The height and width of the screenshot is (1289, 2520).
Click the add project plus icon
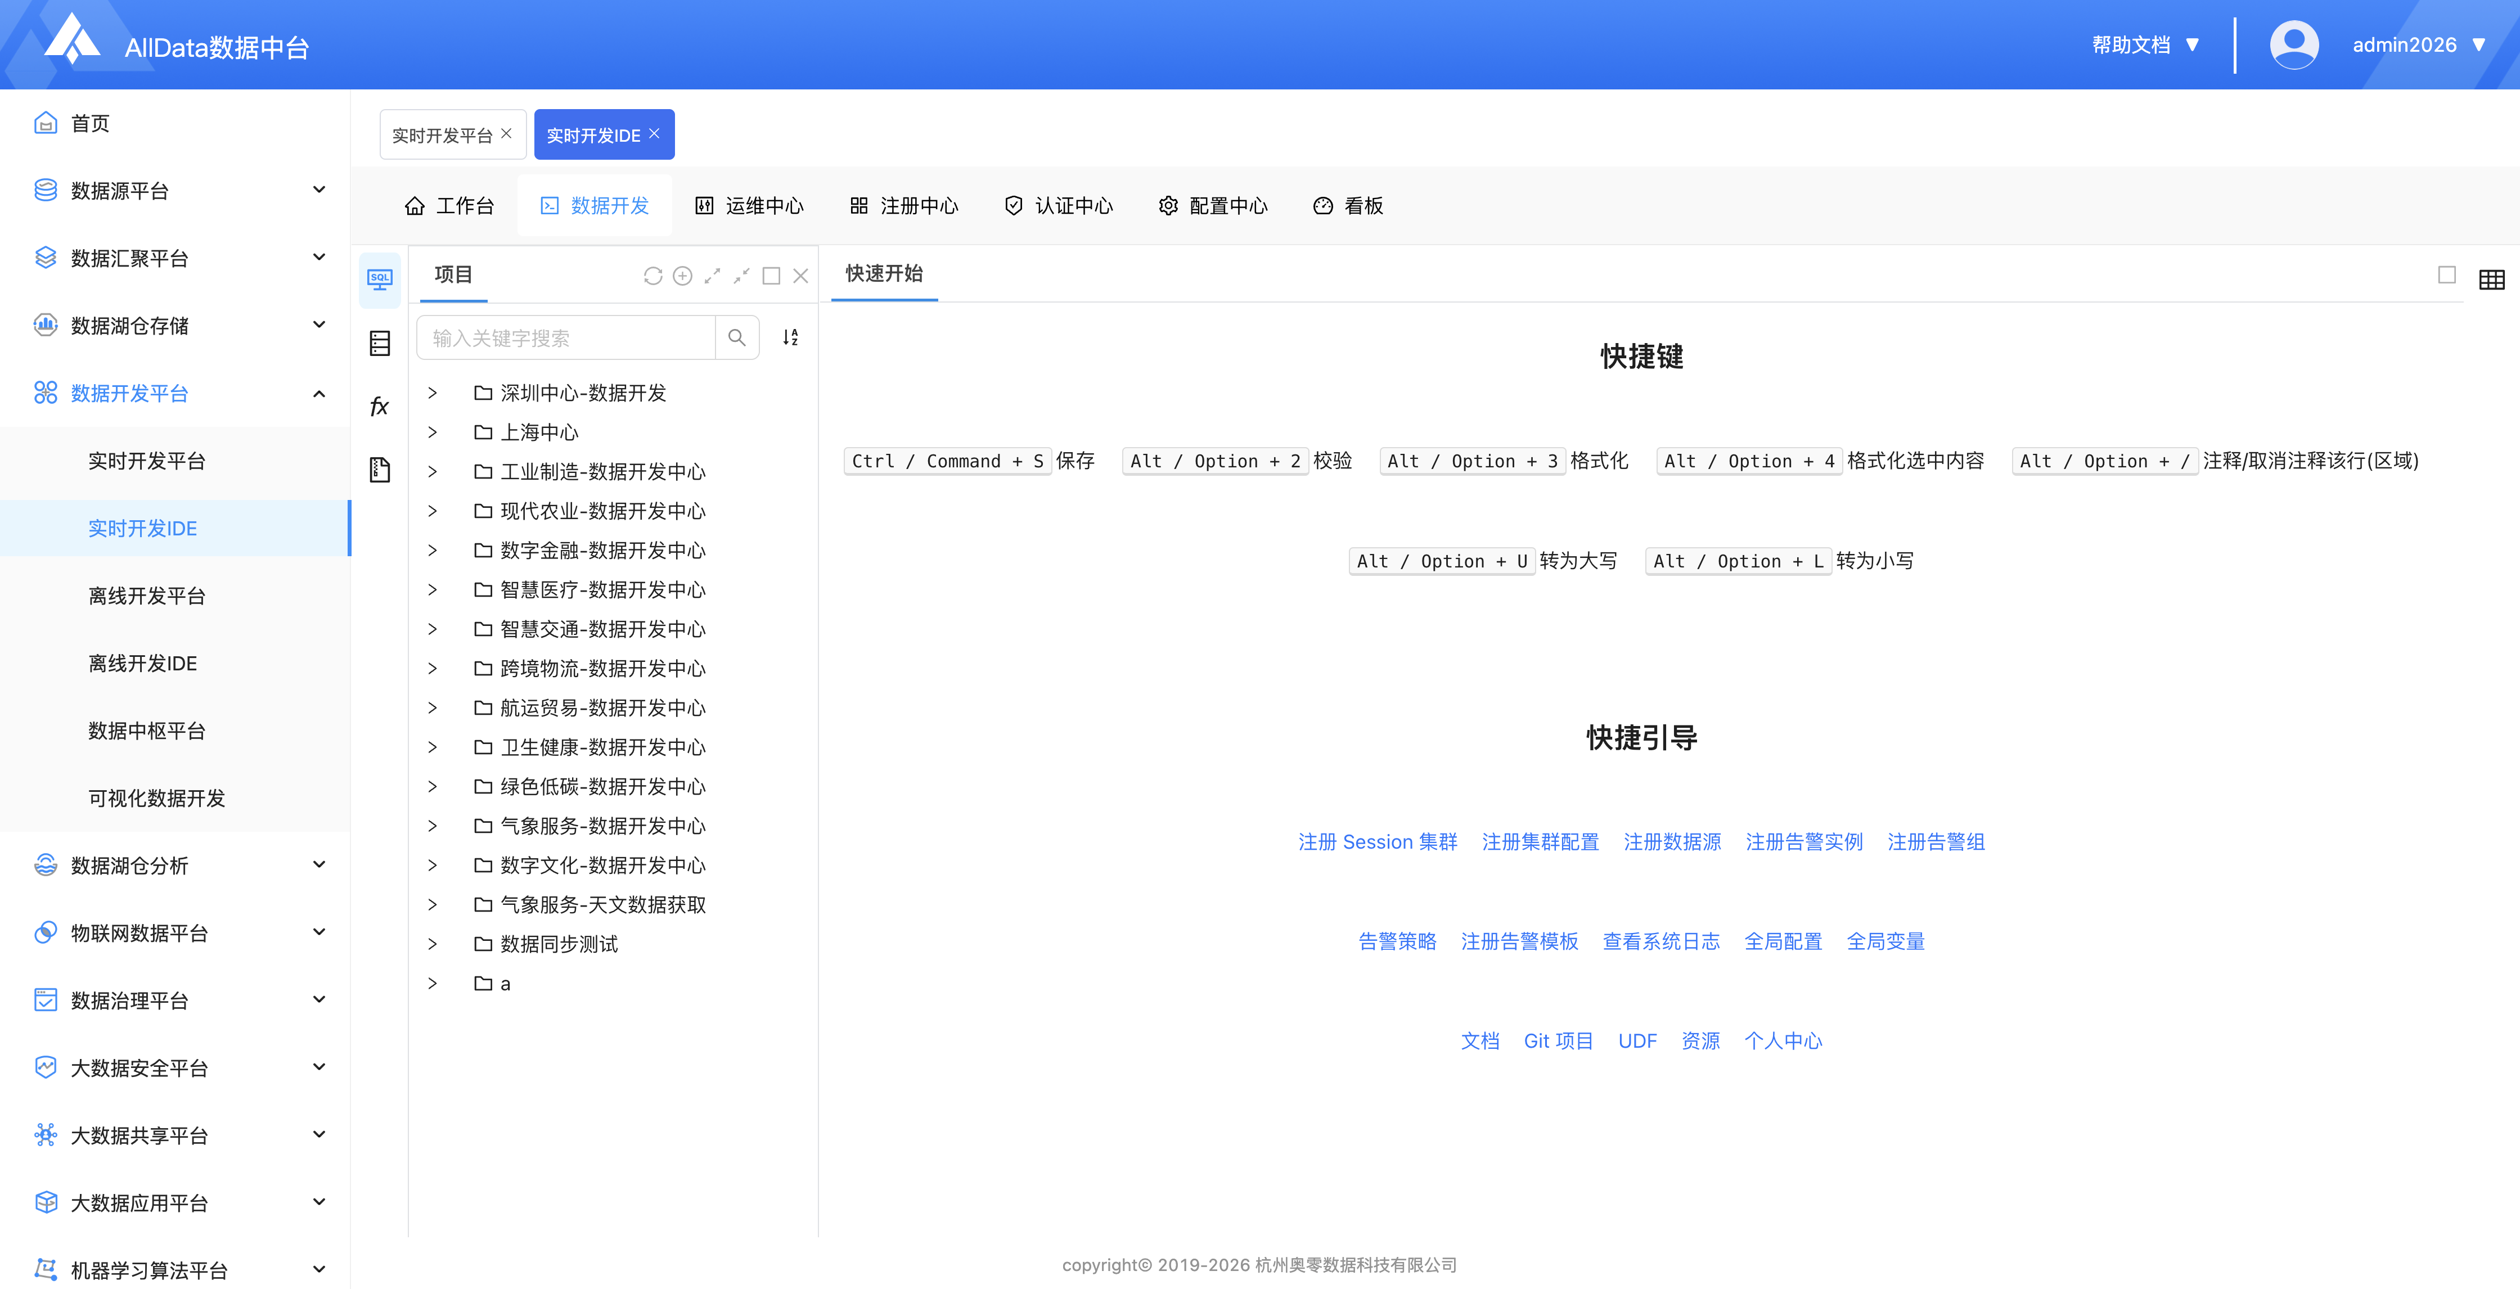click(683, 276)
